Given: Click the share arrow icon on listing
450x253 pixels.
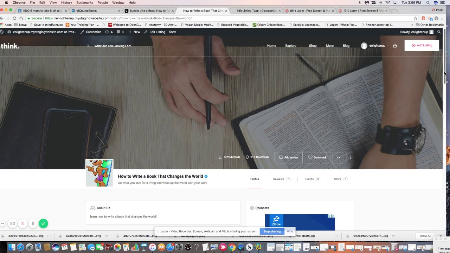Looking at the screenshot, I should tap(339, 157).
